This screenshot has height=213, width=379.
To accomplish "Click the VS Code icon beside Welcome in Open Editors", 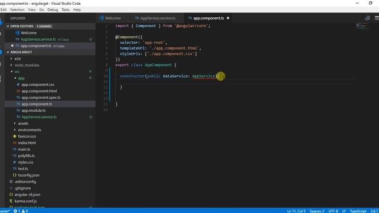I will click(17, 33).
